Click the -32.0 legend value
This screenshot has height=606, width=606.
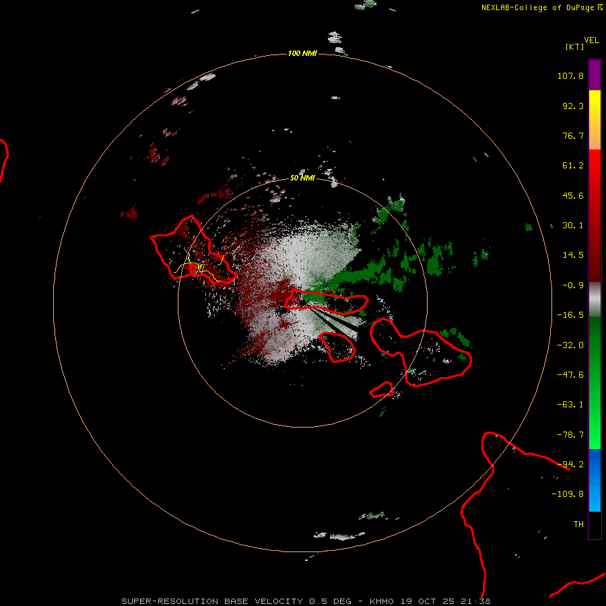(x=570, y=345)
